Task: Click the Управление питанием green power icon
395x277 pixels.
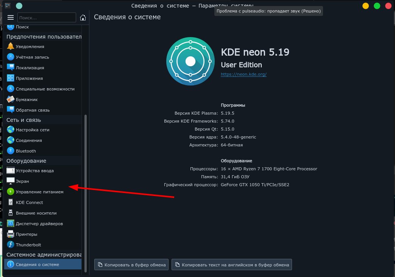Action: 10,191
